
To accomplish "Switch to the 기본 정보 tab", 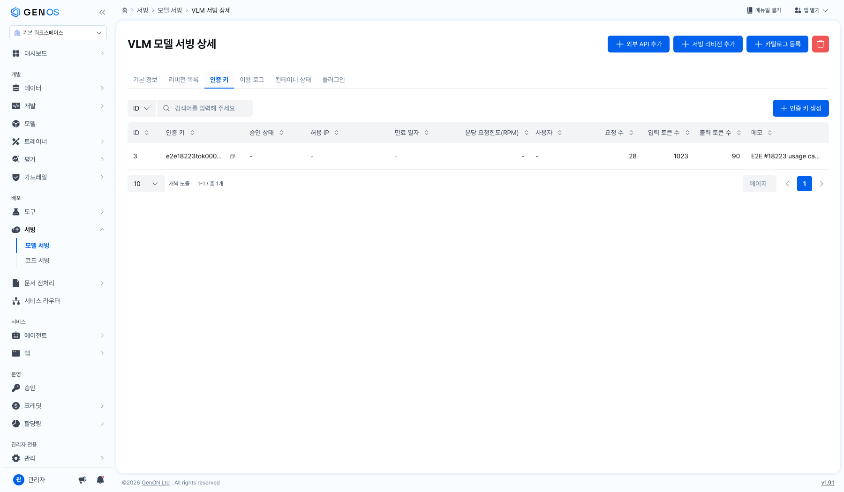I will pos(145,80).
